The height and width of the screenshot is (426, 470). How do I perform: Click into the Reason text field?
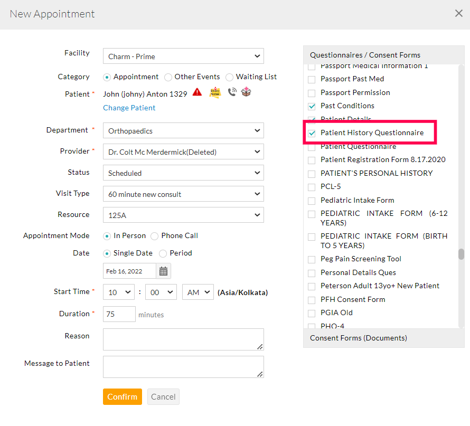coord(183,339)
